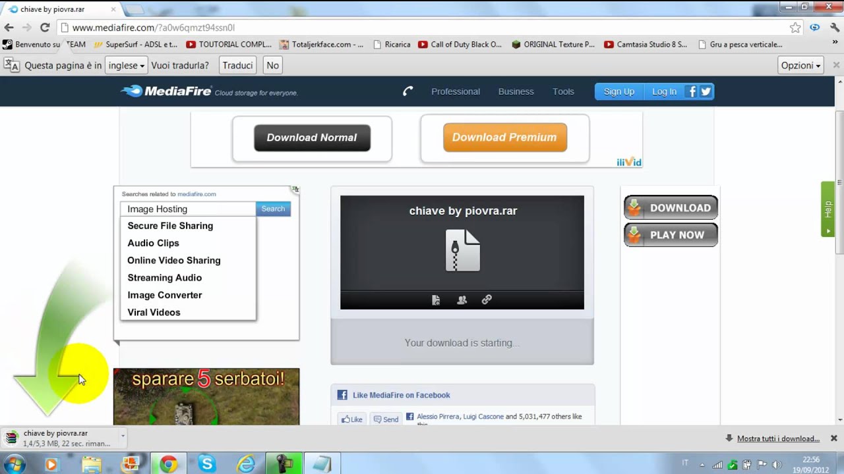This screenshot has height=474, width=844.
Task: Select the Viral Videos suggestion
Action: pyautogui.click(x=154, y=312)
